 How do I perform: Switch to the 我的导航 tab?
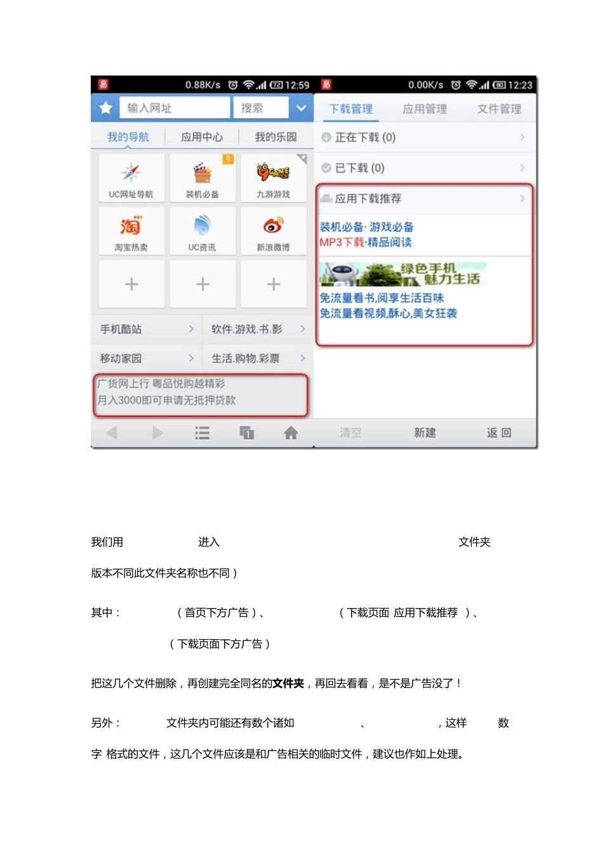pyautogui.click(x=128, y=136)
